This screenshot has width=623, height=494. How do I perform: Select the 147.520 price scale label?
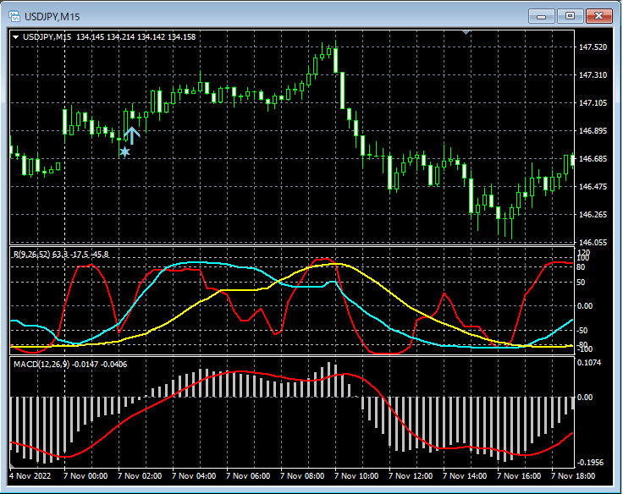click(593, 47)
